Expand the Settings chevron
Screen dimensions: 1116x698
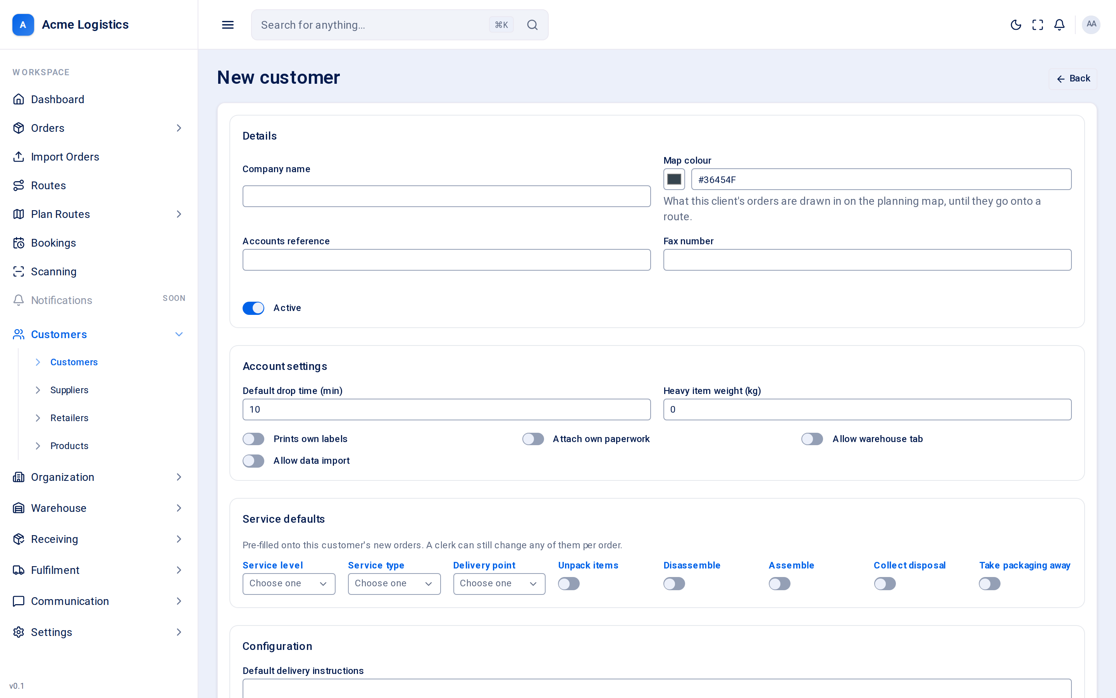[x=179, y=632]
